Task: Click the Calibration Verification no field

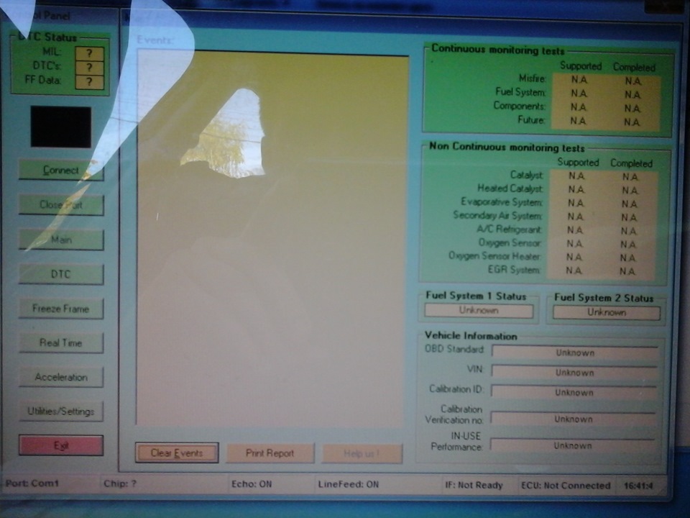Action: (574, 419)
